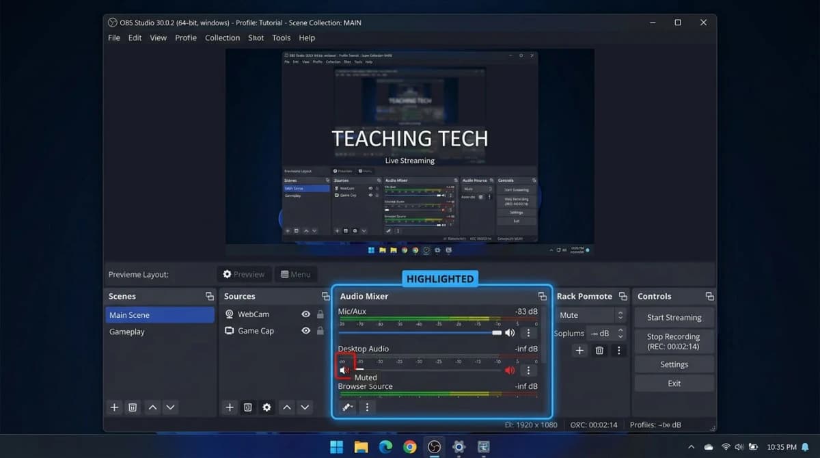The image size is (820, 458).
Task: Show hidden system tray icons chevron
Action: [690, 447]
